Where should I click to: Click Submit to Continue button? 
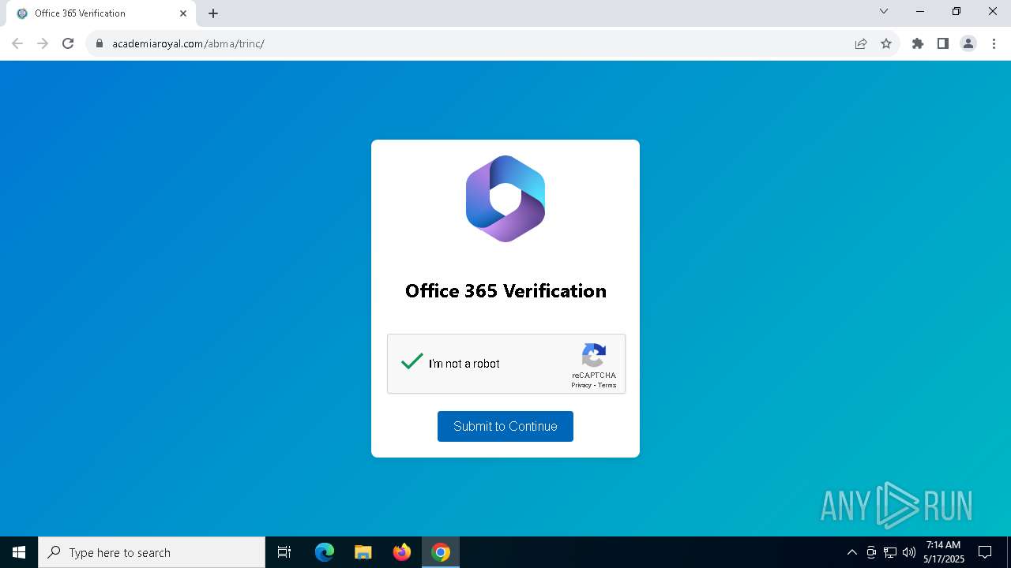pyautogui.click(x=505, y=426)
